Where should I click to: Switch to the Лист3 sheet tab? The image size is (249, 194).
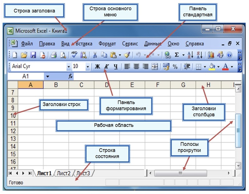[x=83, y=173]
